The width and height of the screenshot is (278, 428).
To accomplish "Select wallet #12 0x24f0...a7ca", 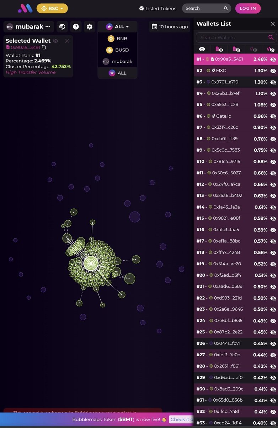I will tap(236, 184).
